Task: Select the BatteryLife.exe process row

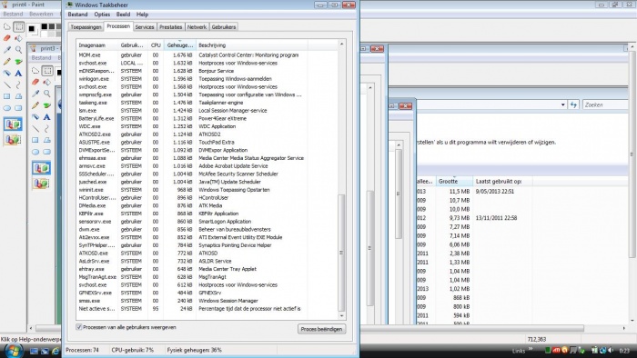Action: pyautogui.click(x=207, y=118)
